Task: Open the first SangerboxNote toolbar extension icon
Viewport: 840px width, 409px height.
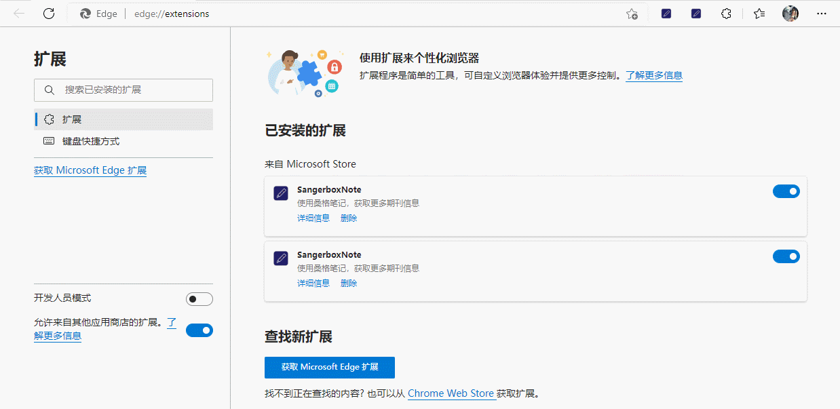Action: tap(666, 14)
